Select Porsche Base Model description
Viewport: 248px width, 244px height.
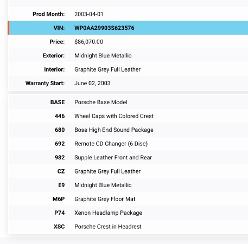101,102
